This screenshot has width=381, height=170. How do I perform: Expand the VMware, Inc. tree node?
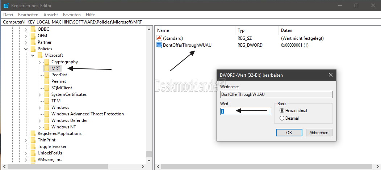[x=26, y=160]
